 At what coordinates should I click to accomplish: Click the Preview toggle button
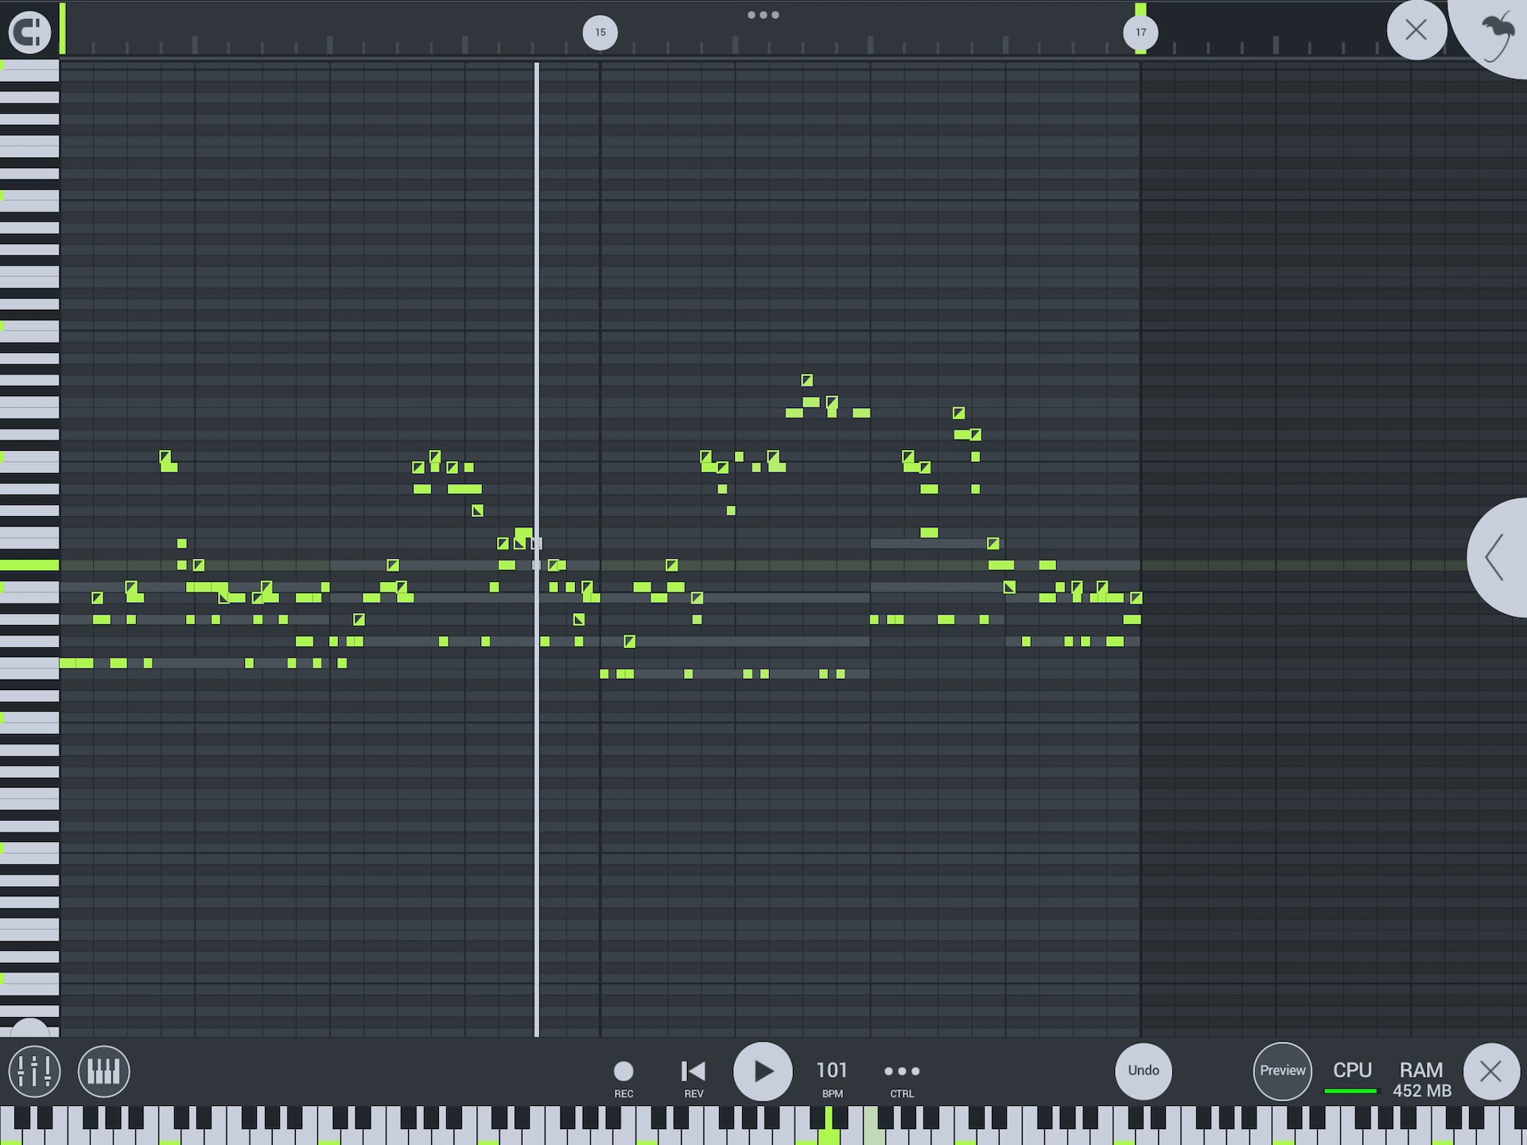[1280, 1070]
